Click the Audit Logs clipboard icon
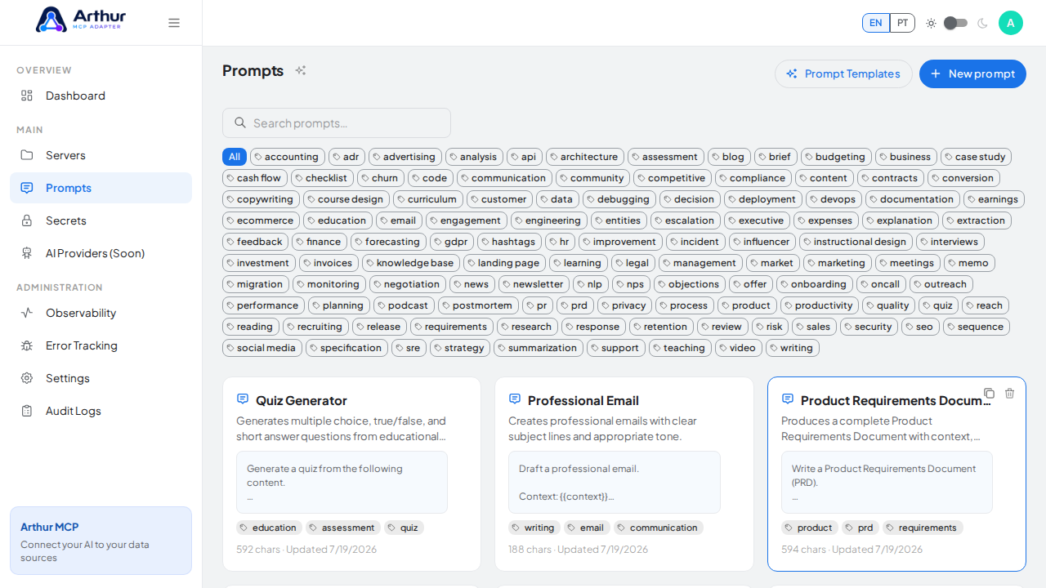Screen dimensions: 1046x588 click(27, 411)
